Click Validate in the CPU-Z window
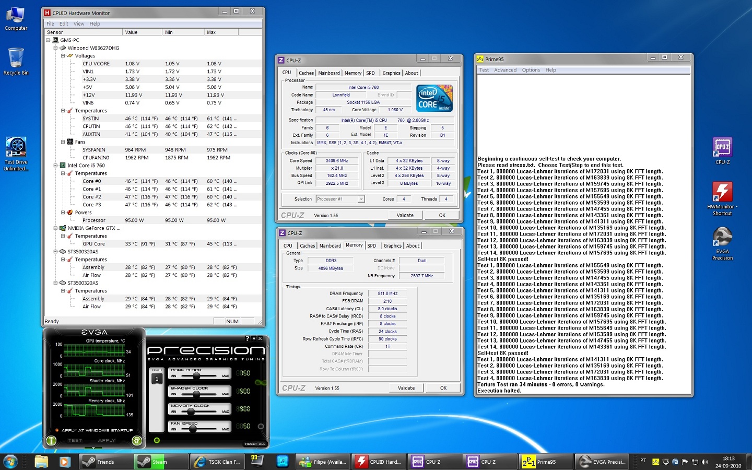This screenshot has width=752, height=470. pos(406,215)
